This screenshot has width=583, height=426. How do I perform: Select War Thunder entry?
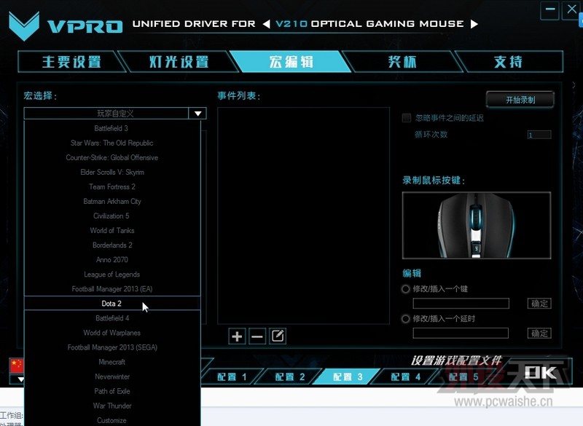111,406
